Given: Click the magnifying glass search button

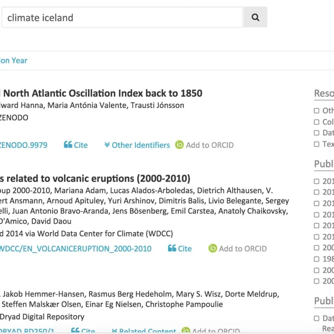Looking at the screenshot, I should click(x=255, y=18).
